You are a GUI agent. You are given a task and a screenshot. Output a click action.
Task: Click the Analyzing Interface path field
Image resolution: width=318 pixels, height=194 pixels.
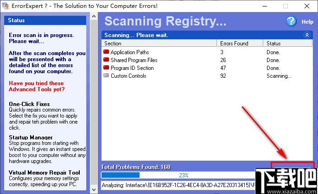tap(178, 185)
